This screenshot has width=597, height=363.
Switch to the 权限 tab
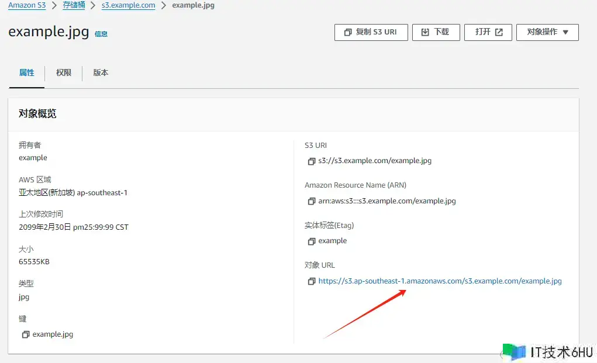64,72
